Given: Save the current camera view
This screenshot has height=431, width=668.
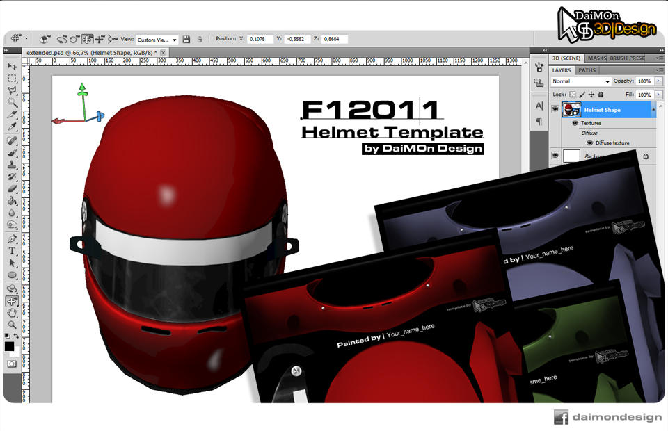Looking at the screenshot, I should pos(186,39).
